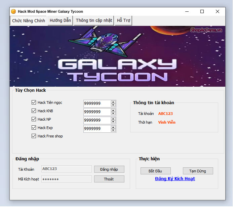233x207 pixels.
Task: Decrease Hack KNB value with down arrow
Action: (x=113, y=114)
